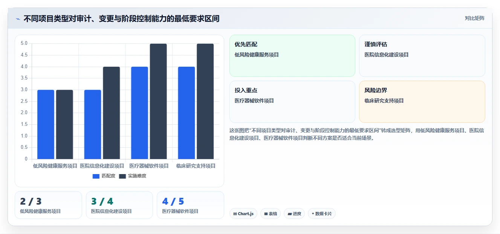Click dark 实施难度 bar for 低风险健康服务项目
This screenshot has height=234, width=500.
click(64, 124)
